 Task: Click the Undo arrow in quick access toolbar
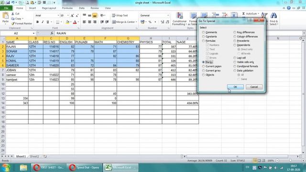tap(13, 2)
